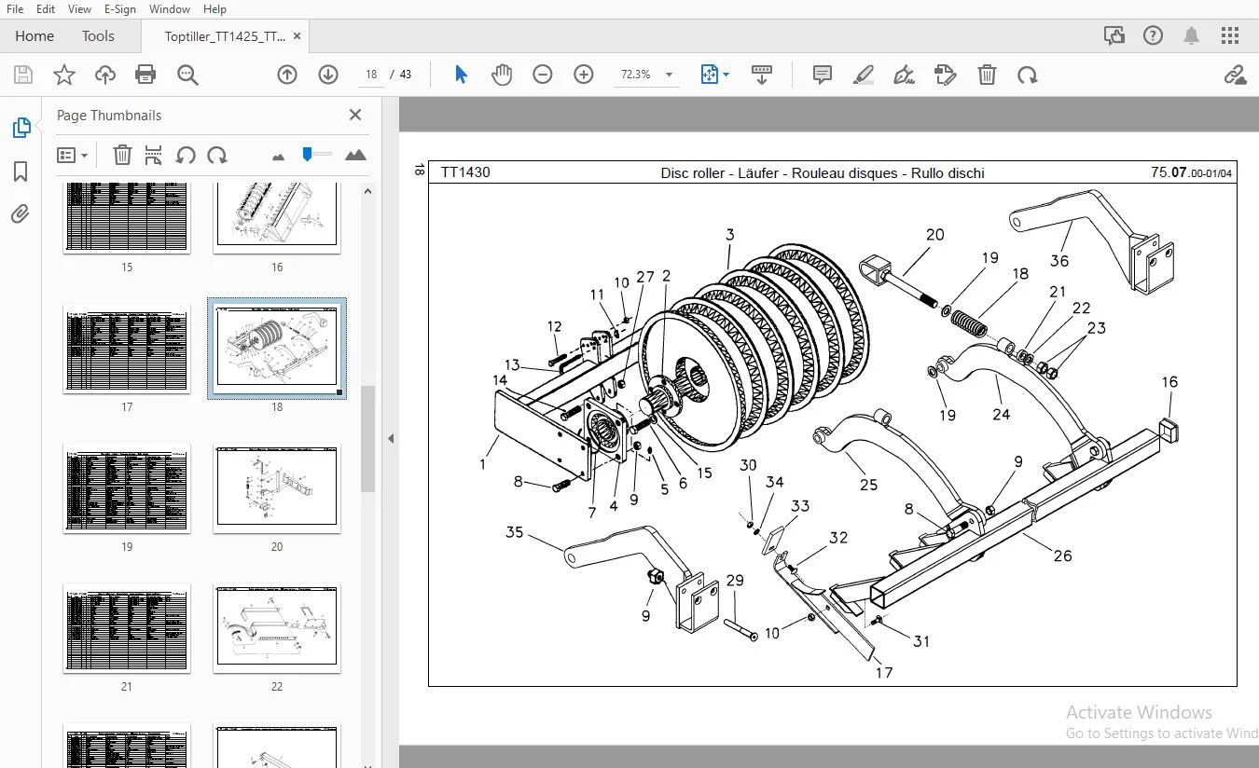Open the zoom level dropdown
The image size is (1259, 768).
pos(669,75)
